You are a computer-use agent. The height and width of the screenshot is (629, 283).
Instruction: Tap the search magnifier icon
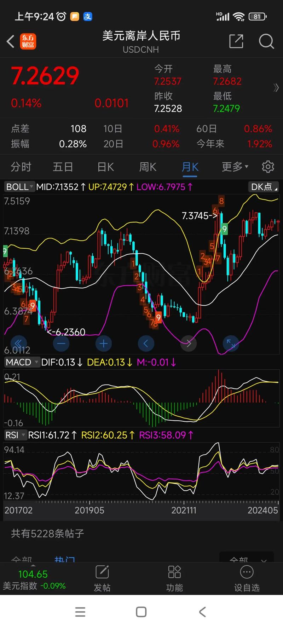pyautogui.click(x=266, y=41)
